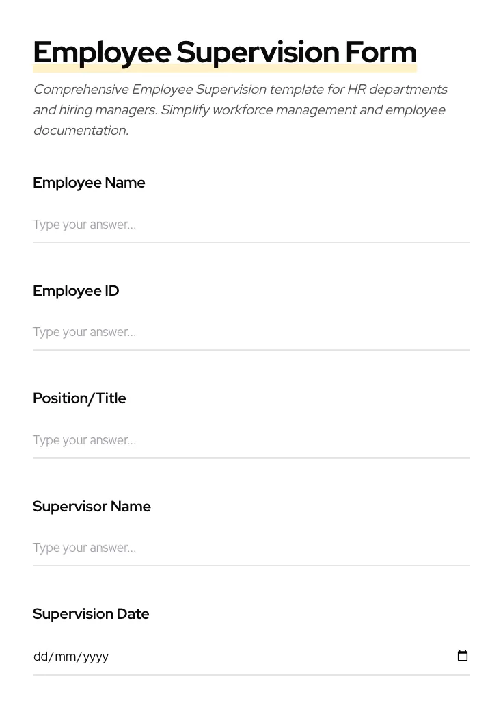Click the month segment of the date field
The image size is (503, 701).
coord(66,656)
